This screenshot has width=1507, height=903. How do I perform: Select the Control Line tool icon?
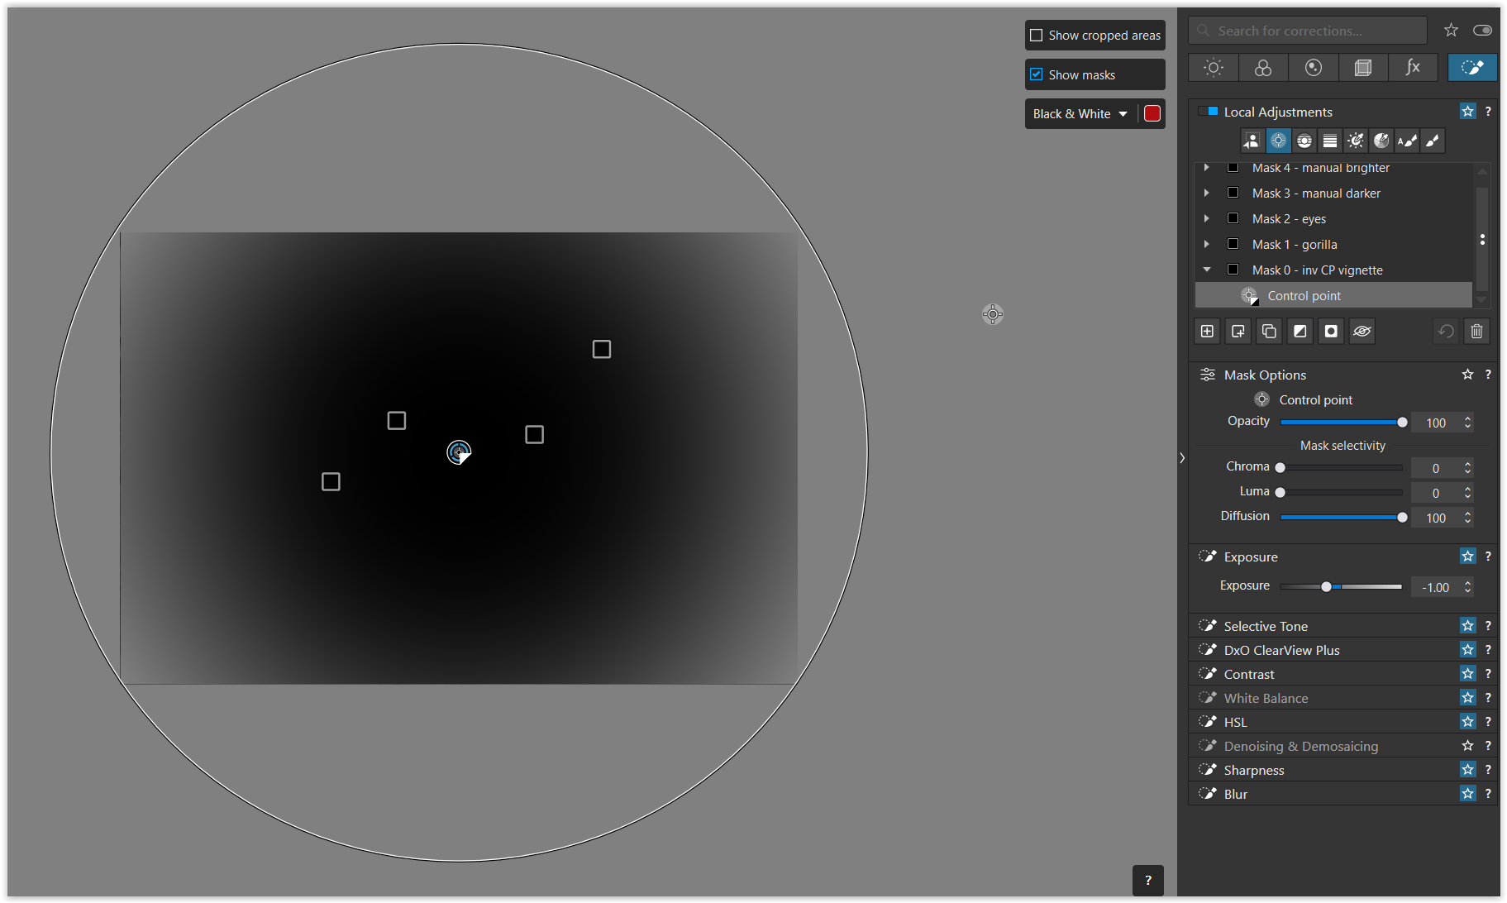pyautogui.click(x=1304, y=141)
